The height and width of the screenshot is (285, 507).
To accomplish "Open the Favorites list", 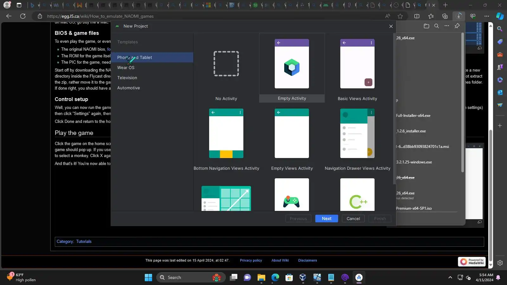I will click(431, 16).
